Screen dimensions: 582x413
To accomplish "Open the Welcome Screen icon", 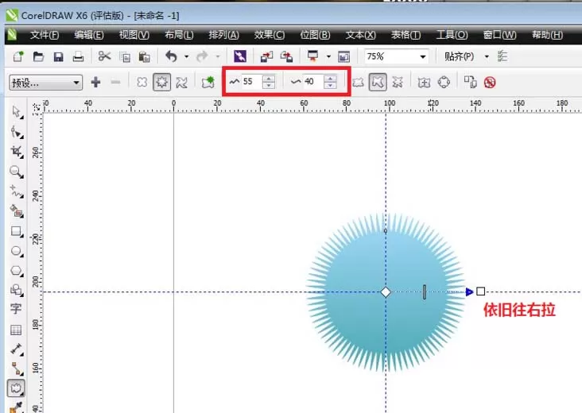I will 343,56.
